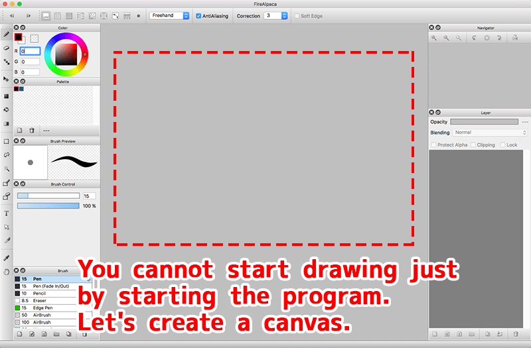Click the Redo arrow in top toolbar

point(29,16)
